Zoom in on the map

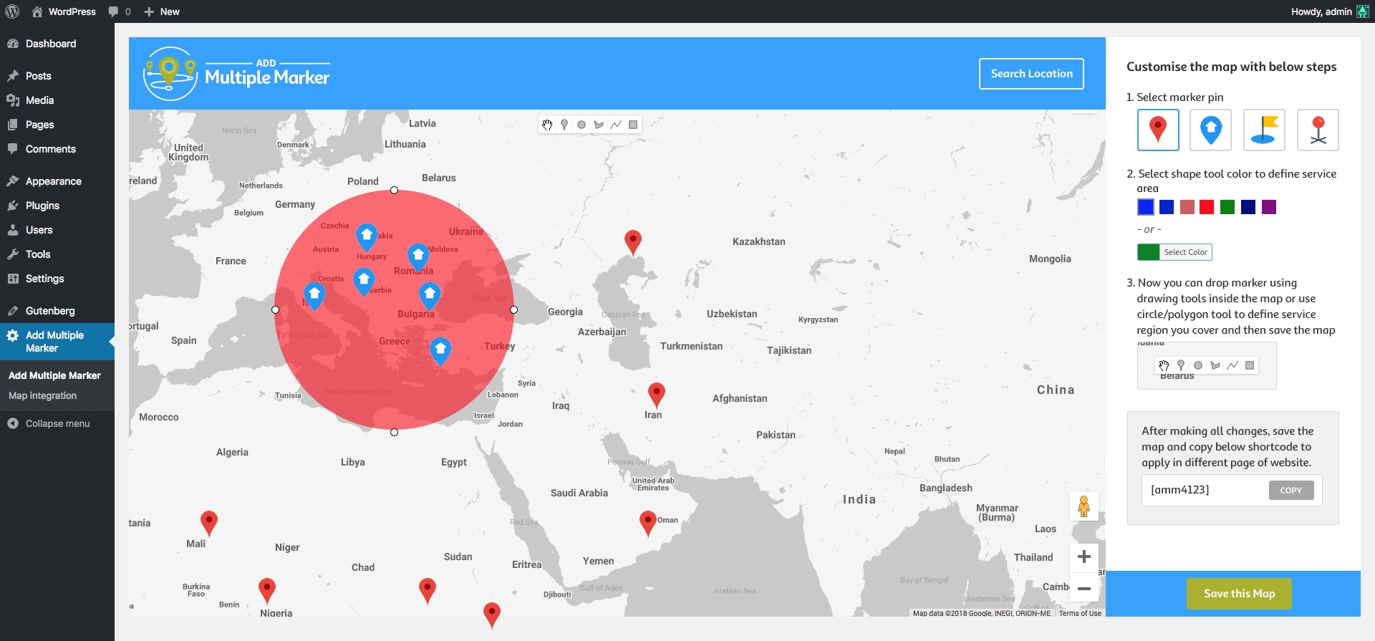click(x=1084, y=556)
